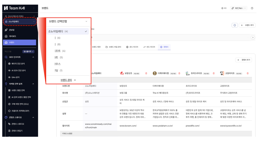The height and width of the screenshot is (142, 260).
Task: Open GA4 분석 eye icon
Action: 9,77
